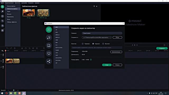Open the stickers clock-shaped tab in sidebar
Image resolution: width=169 pixels, height=95 pixels.
pyautogui.click(x=2, y=26)
